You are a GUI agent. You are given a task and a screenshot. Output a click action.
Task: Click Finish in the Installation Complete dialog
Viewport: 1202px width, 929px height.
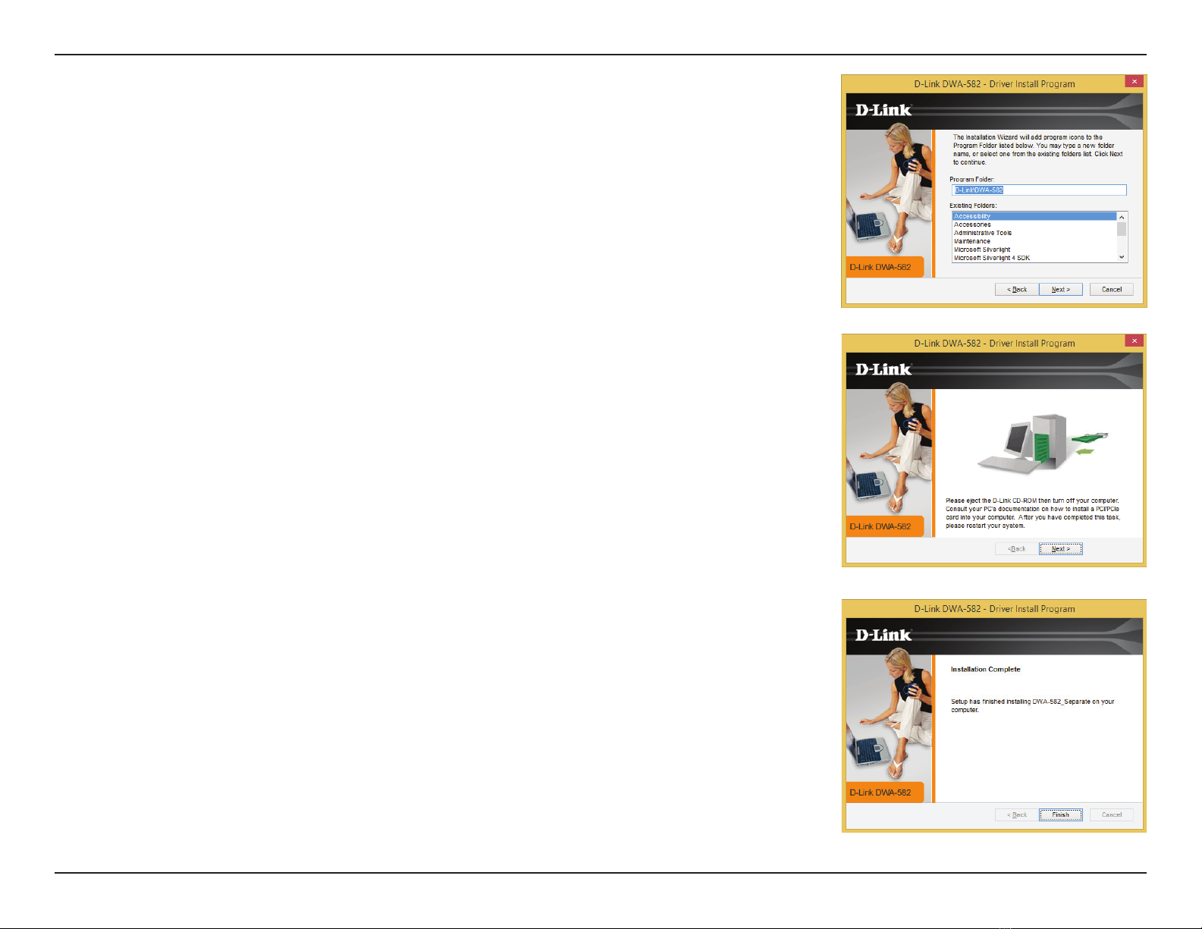click(x=1061, y=815)
